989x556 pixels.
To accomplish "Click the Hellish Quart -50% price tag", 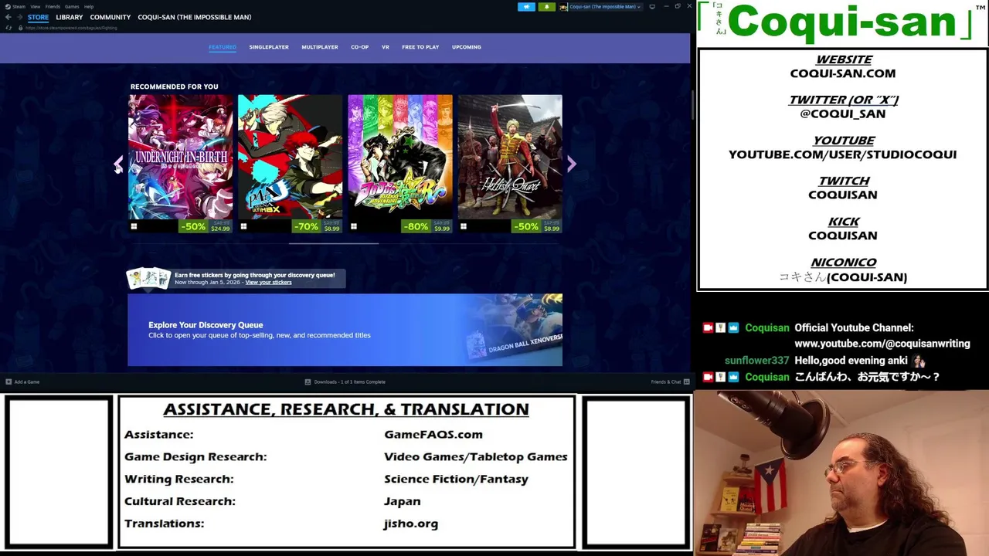I will coord(537,226).
